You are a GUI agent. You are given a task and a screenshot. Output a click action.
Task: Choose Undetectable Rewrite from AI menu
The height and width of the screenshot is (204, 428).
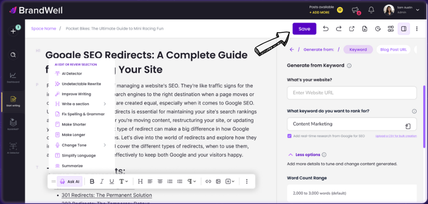[x=81, y=84]
